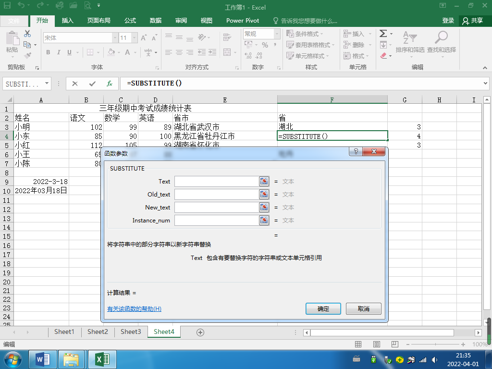Toggle Underline formatting

69,52
